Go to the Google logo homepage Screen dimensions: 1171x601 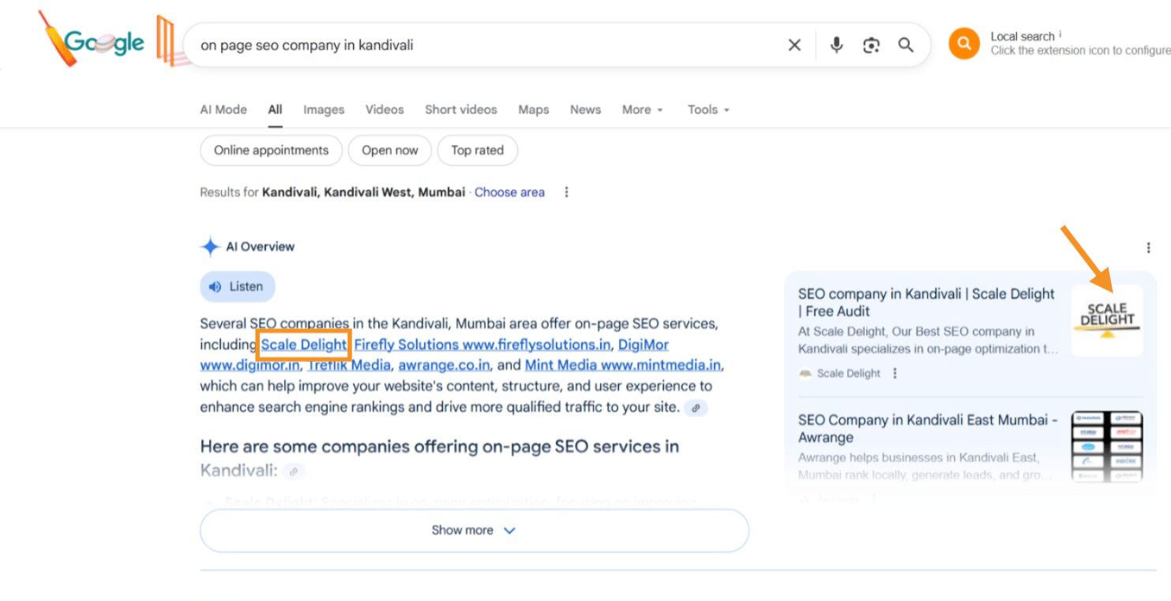point(104,43)
